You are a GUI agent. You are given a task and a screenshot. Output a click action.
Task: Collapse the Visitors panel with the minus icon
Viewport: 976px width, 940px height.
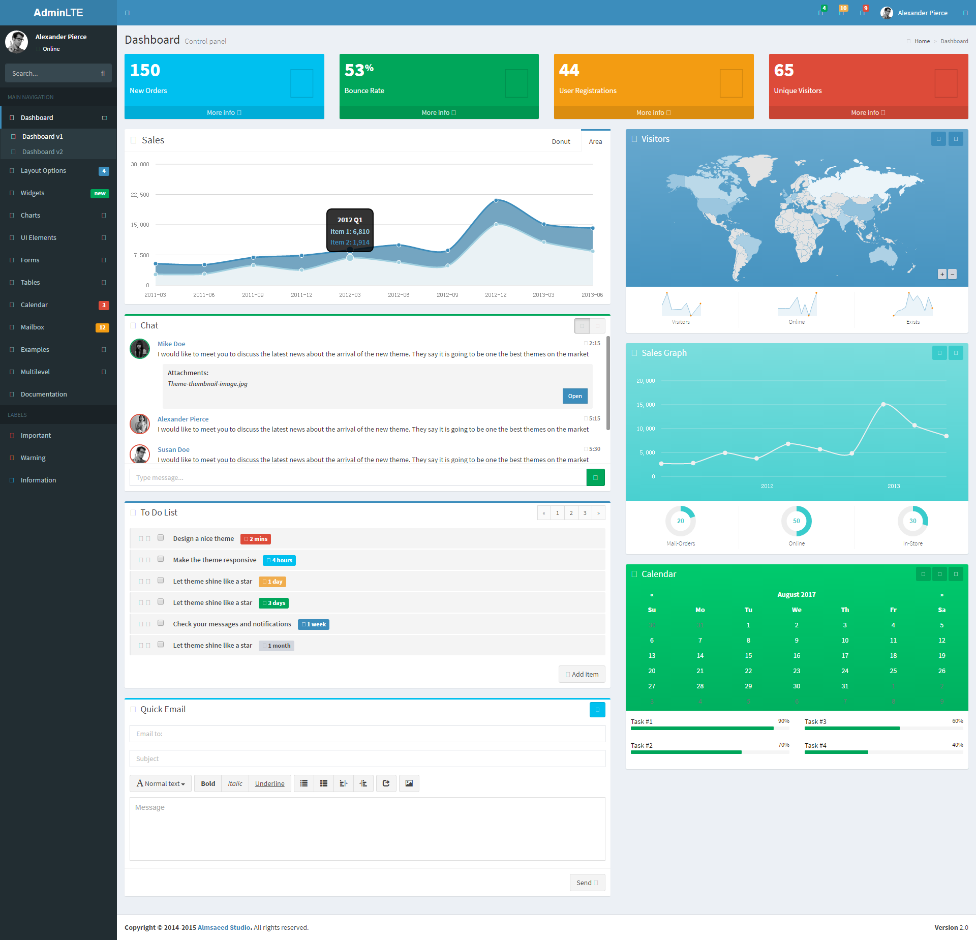[956, 139]
